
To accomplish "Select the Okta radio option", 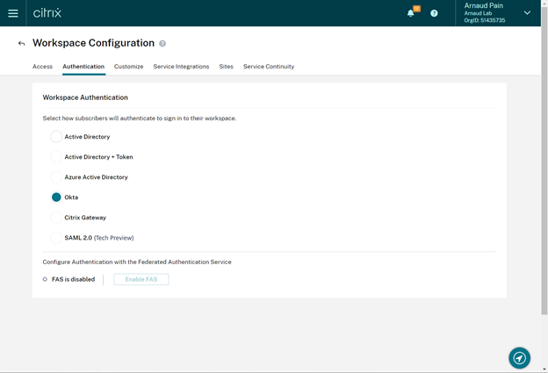I will (56, 197).
